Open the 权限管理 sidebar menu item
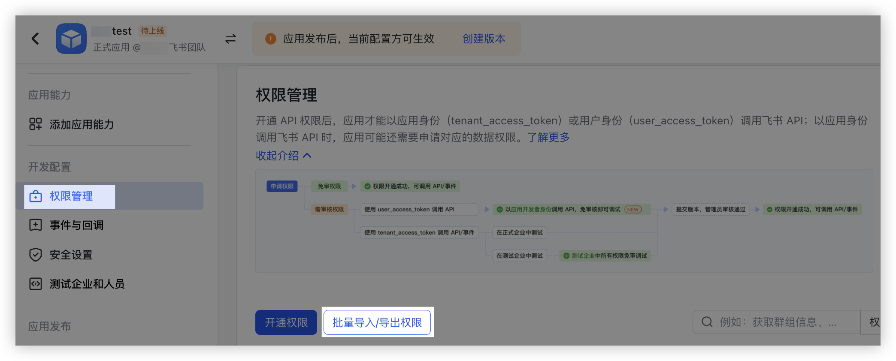This screenshot has height=361, width=896. click(71, 196)
